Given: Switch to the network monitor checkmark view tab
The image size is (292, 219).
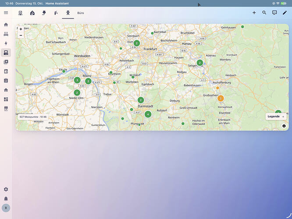Looking at the screenshot, I should (x=21, y=13).
